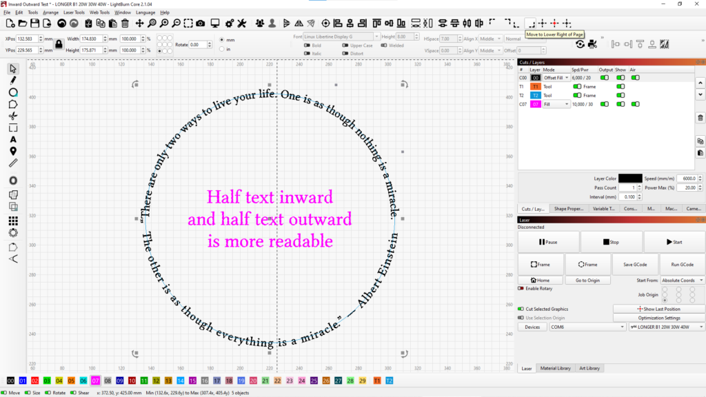Move selection to lower right of page
This screenshot has width=706, height=397.
[532, 23]
